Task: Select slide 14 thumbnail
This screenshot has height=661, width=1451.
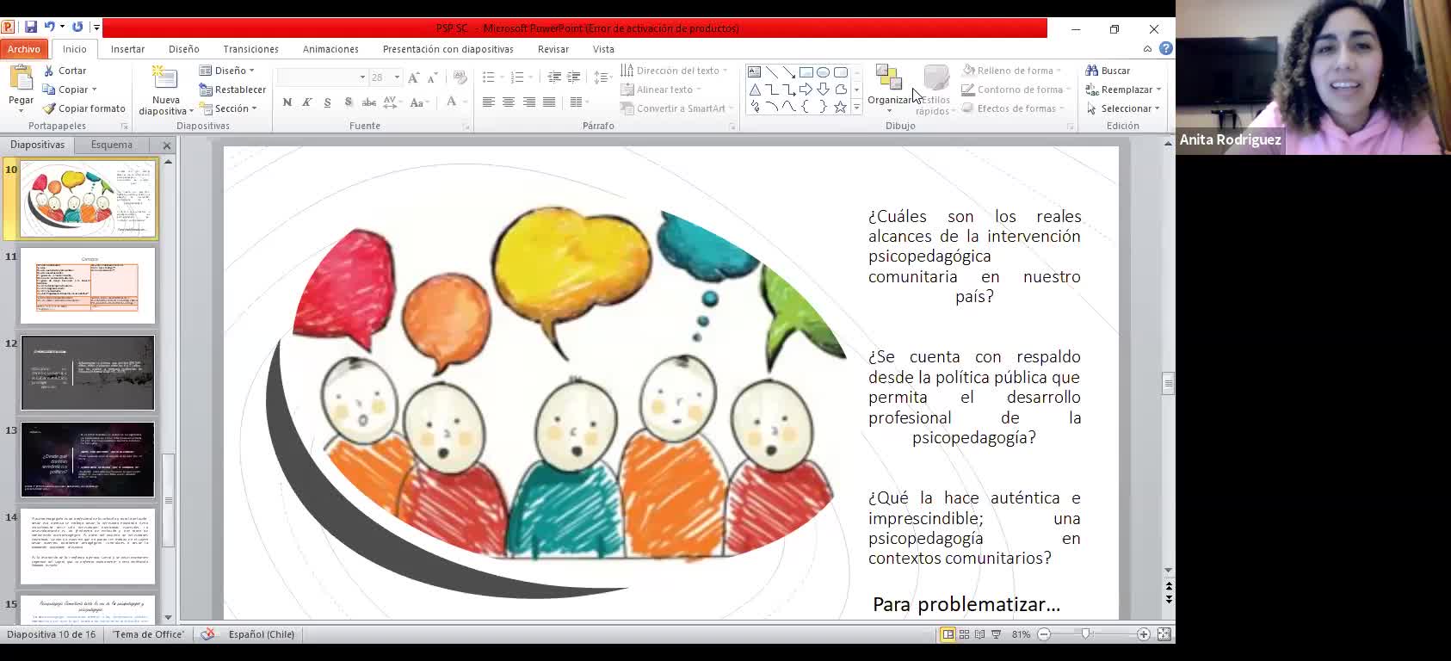Action: [88, 547]
